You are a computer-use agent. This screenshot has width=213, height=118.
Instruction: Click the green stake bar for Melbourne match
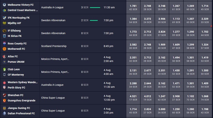click(95, 8)
